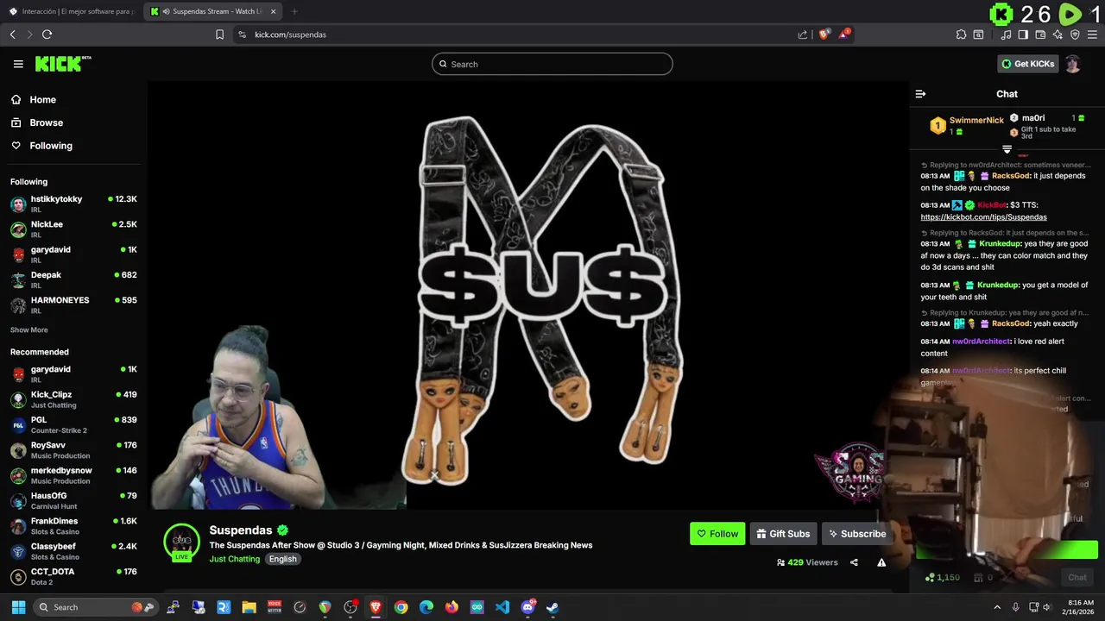Open a new browser tab
1105x621 pixels.
tap(294, 11)
